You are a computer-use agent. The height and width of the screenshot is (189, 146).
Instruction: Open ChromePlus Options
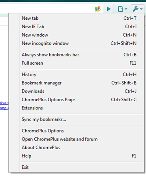(82, 131)
